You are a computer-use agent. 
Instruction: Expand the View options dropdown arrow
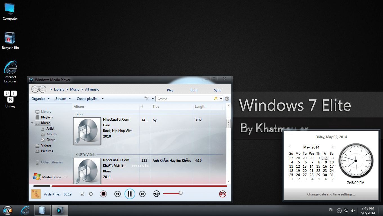pos(153,99)
